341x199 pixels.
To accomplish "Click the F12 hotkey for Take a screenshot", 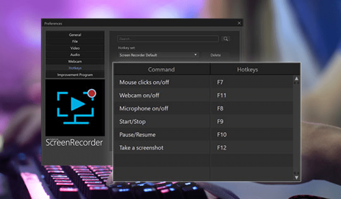I will point(223,148).
